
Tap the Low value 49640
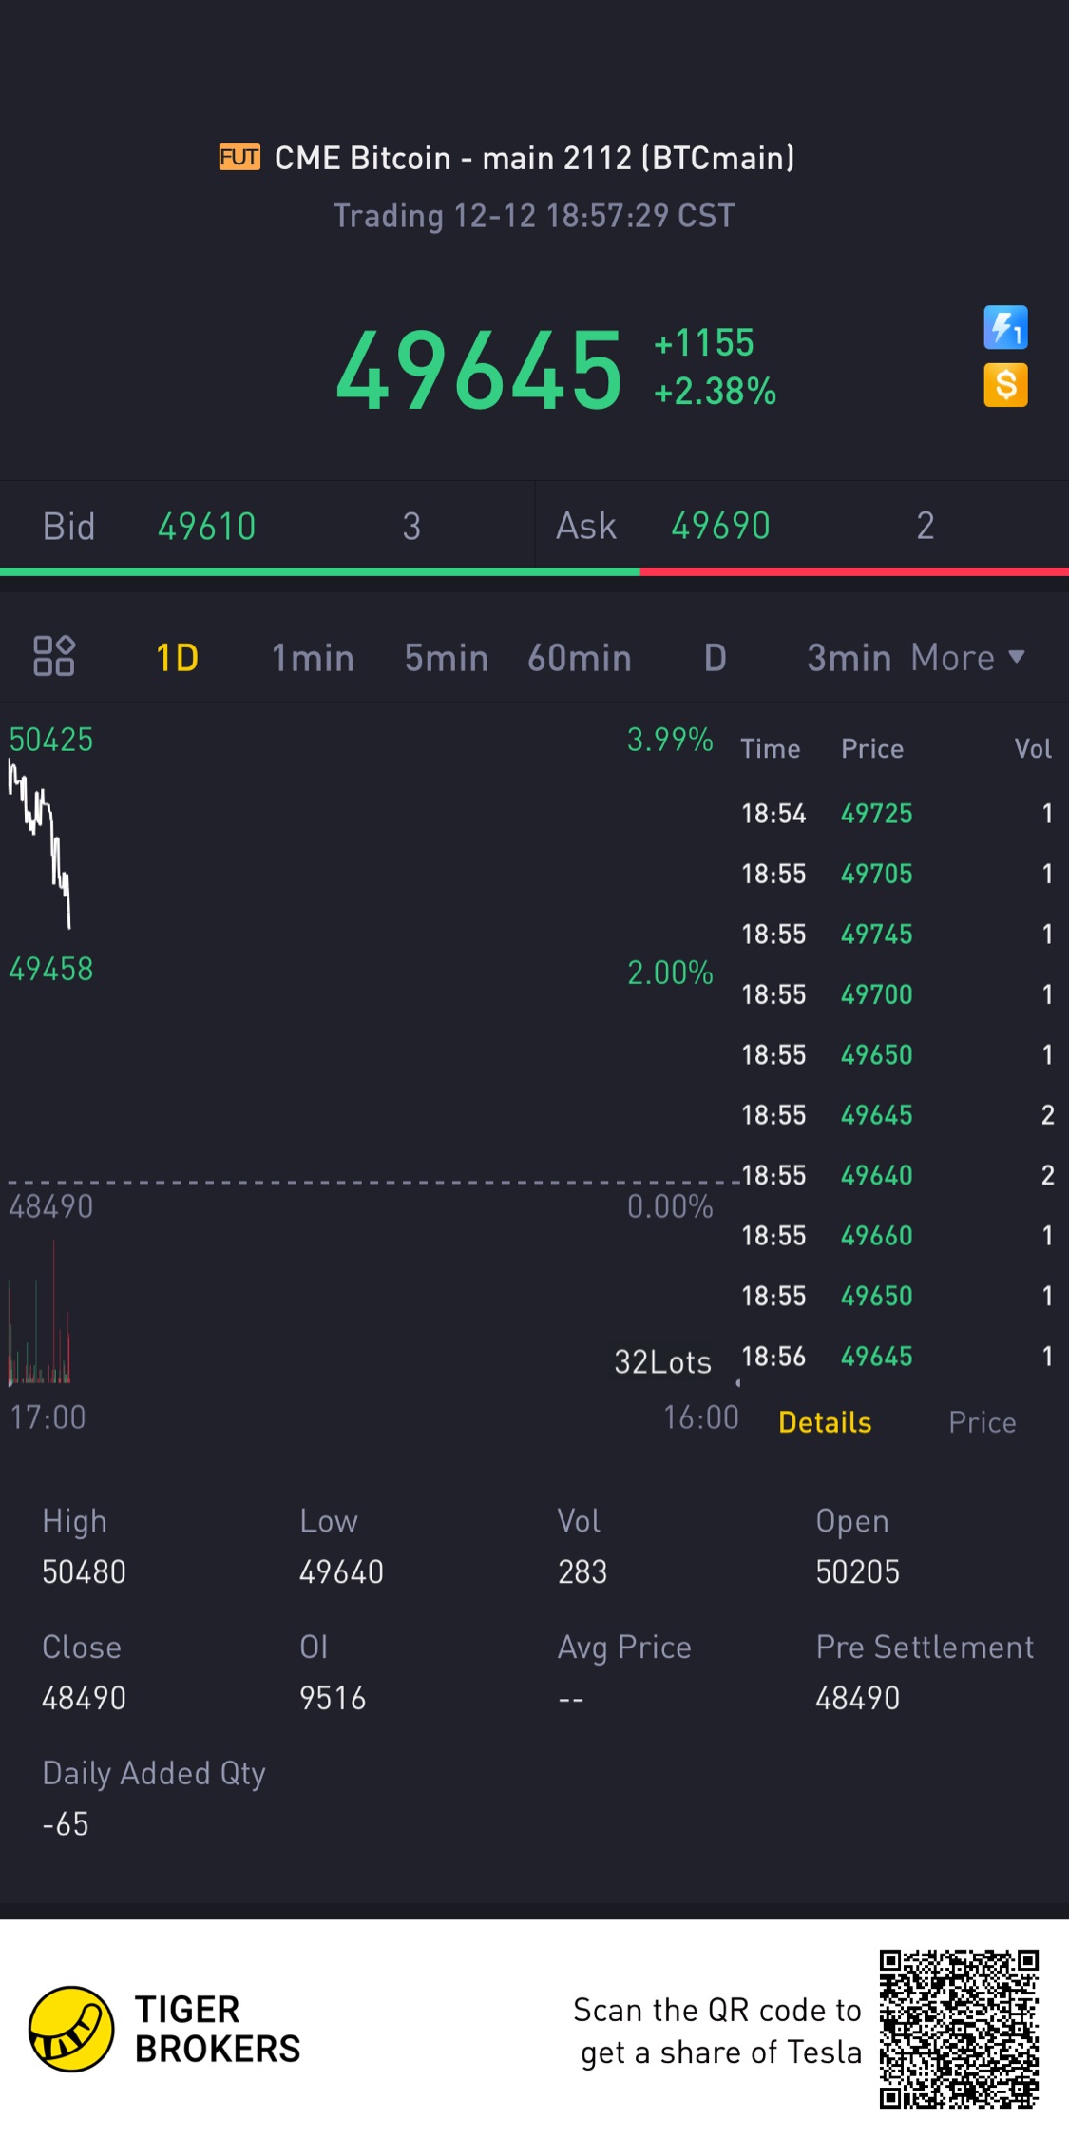click(341, 1571)
